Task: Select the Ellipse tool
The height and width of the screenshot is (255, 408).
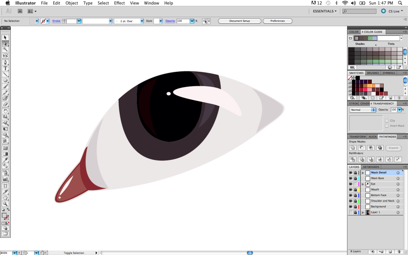Action: (6, 80)
